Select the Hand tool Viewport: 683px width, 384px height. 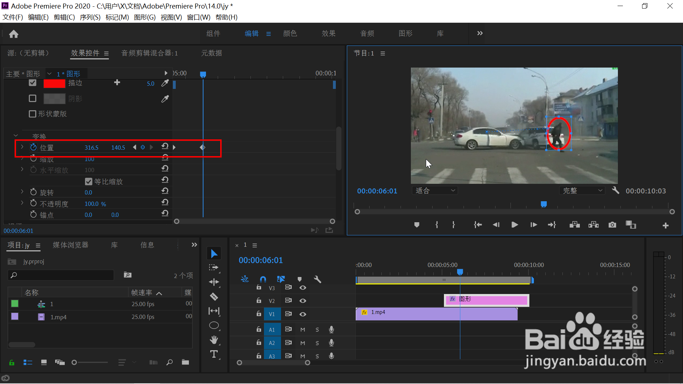(214, 340)
